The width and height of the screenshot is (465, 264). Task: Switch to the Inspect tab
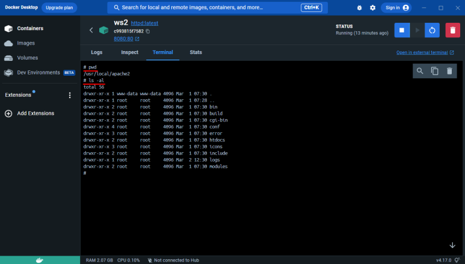(x=129, y=52)
